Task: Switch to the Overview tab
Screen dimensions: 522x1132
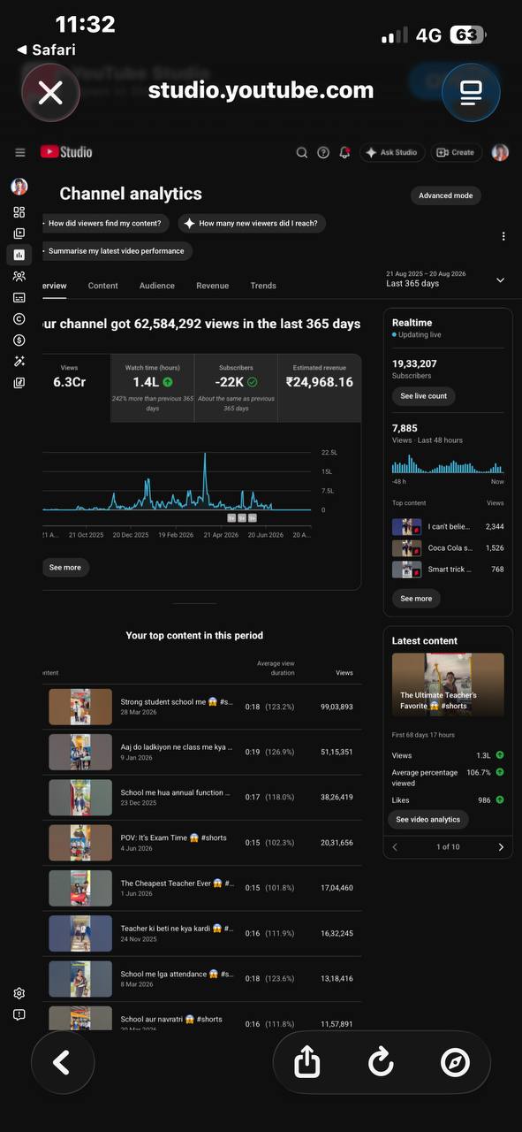Action: click(x=53, y=286)
